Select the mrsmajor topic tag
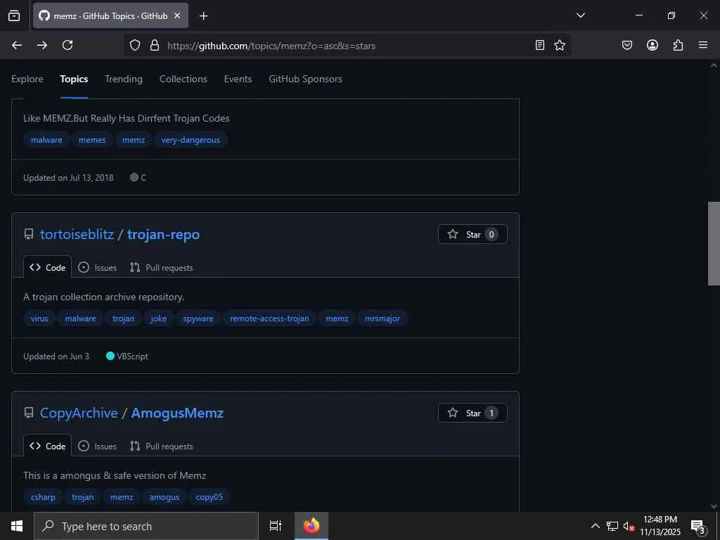This screenshot has width=720, height=540. tap(382, 319)
